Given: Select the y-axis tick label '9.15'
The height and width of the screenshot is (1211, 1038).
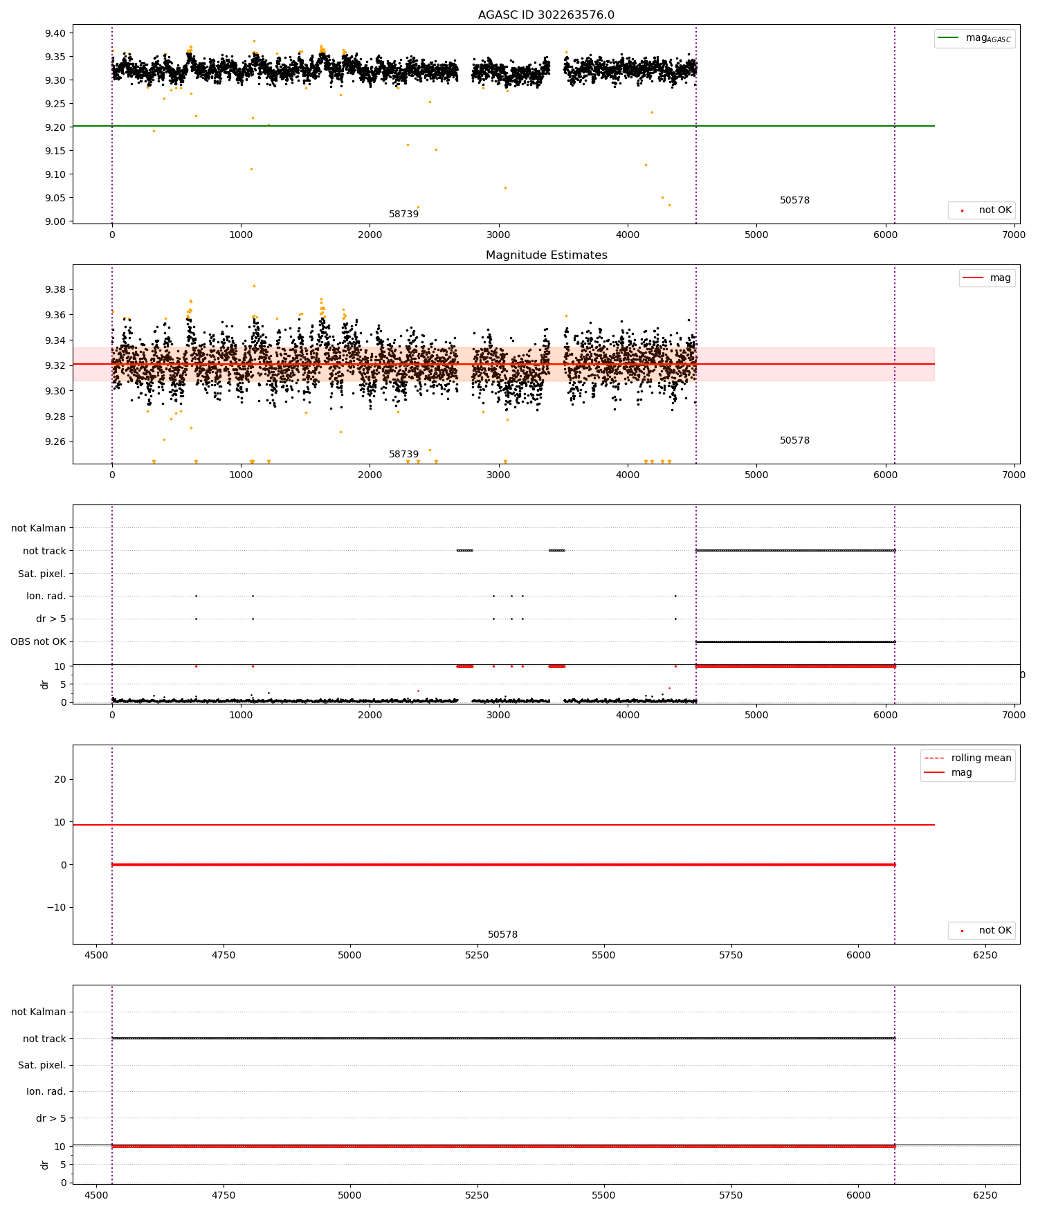Looking at the screenshot, I should point(55,151).
